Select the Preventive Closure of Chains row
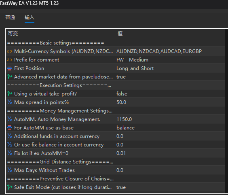Screen dimensions: 228x195 pos(116,179)
